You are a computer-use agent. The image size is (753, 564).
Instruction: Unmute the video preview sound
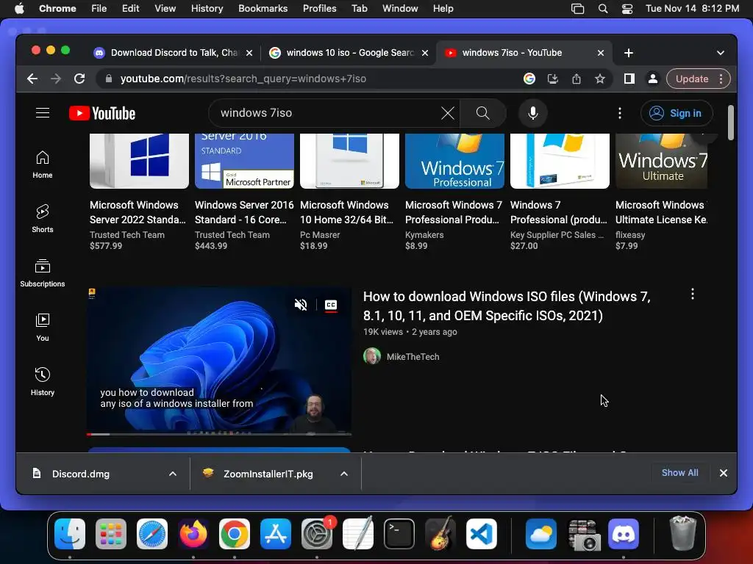click(301, 305)
